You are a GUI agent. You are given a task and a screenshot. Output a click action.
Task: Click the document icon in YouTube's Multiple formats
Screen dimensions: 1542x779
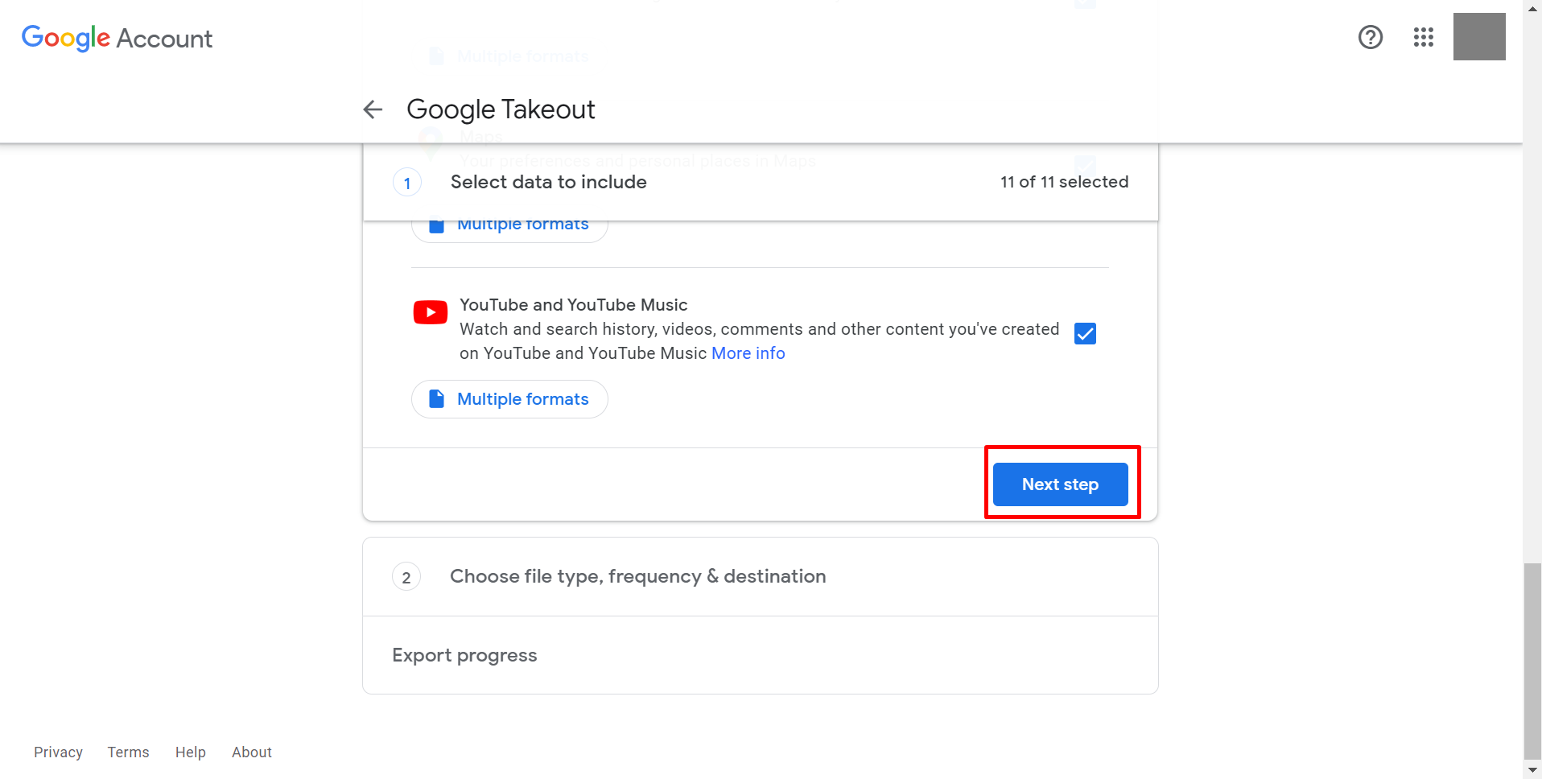[x=436, y=399]
